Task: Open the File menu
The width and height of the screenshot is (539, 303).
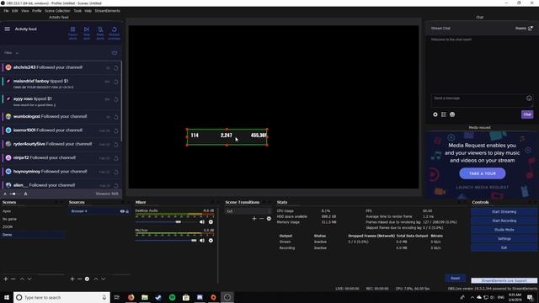Action: pos(6,11)
